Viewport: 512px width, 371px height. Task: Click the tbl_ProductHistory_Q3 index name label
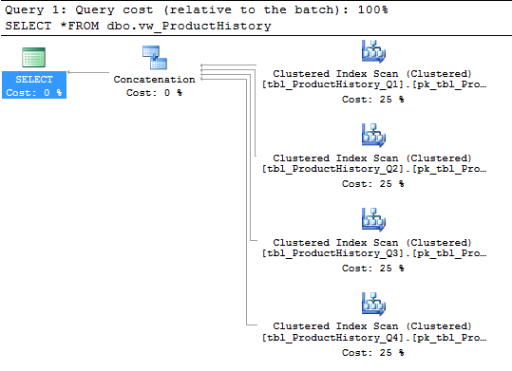point(374,253)
